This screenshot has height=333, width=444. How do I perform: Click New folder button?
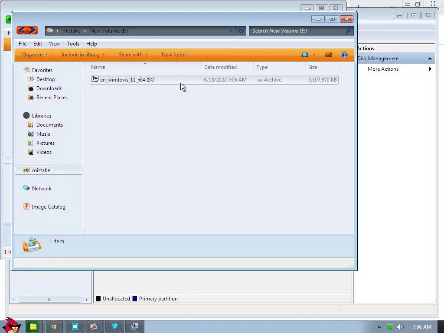[174, 55]
